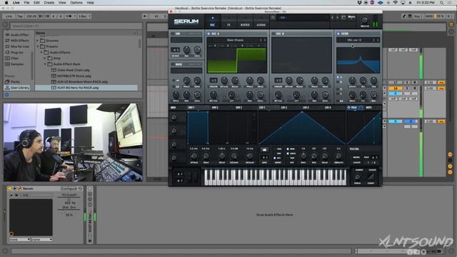Collapse the Audio Effect Rack folder
Screen dimensions: 457x257
tap(45, 64)
